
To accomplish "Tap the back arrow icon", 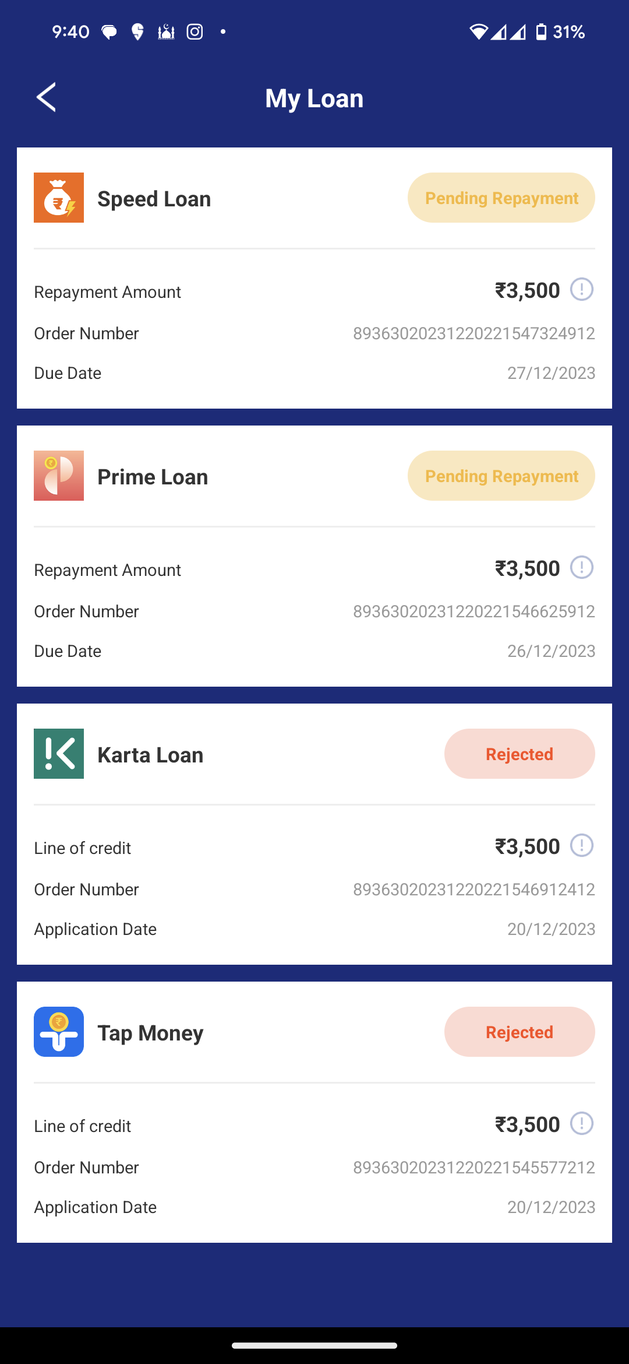I will pyautogui.click(x=47, y=97).
